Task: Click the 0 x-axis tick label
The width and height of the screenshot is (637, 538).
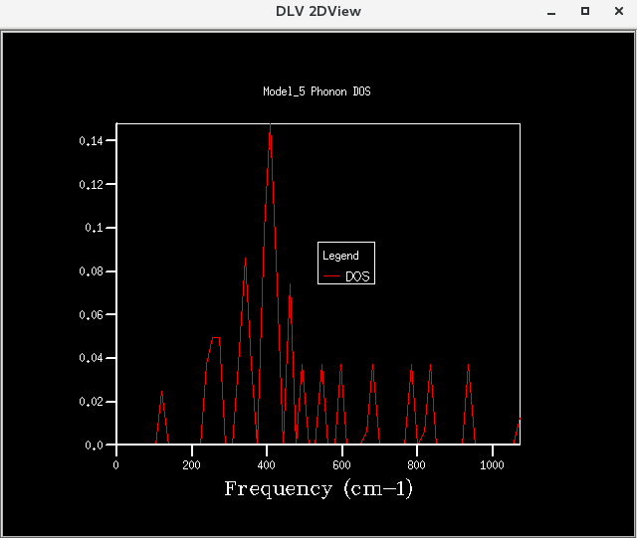Action: [116, 465]
